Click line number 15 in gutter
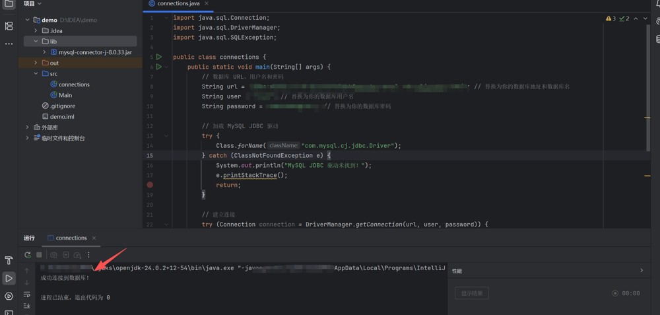The image size is (660, 315). (150, 155)
